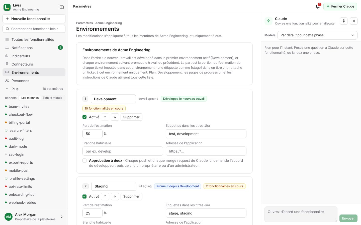Viewport: 361px width, 225px height.
Task: Delete the Development environment with Supprimer
Action: pyautogui.click(x=131, y=117)
